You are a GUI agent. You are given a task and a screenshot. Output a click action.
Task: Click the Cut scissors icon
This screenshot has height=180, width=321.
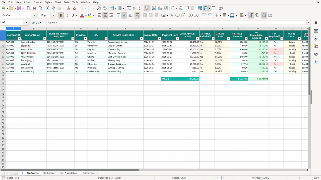coord(48,8)
